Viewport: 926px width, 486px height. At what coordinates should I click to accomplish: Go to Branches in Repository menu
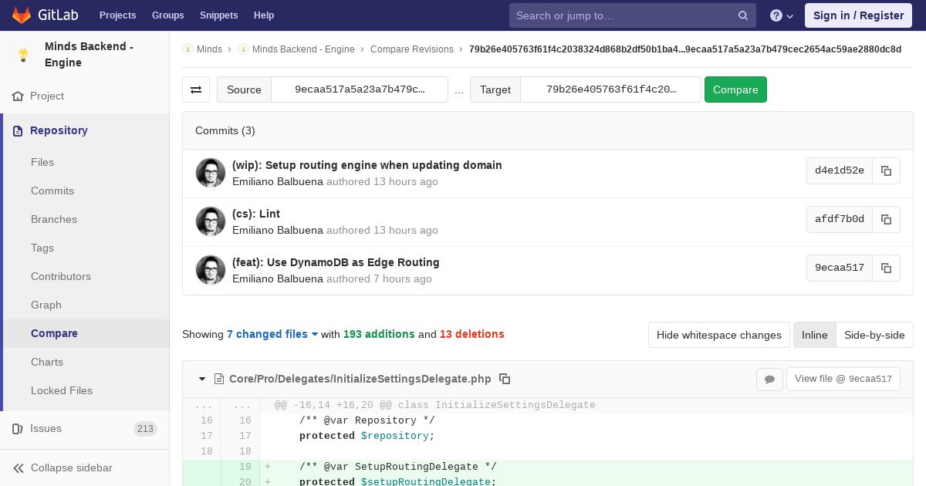54,219
